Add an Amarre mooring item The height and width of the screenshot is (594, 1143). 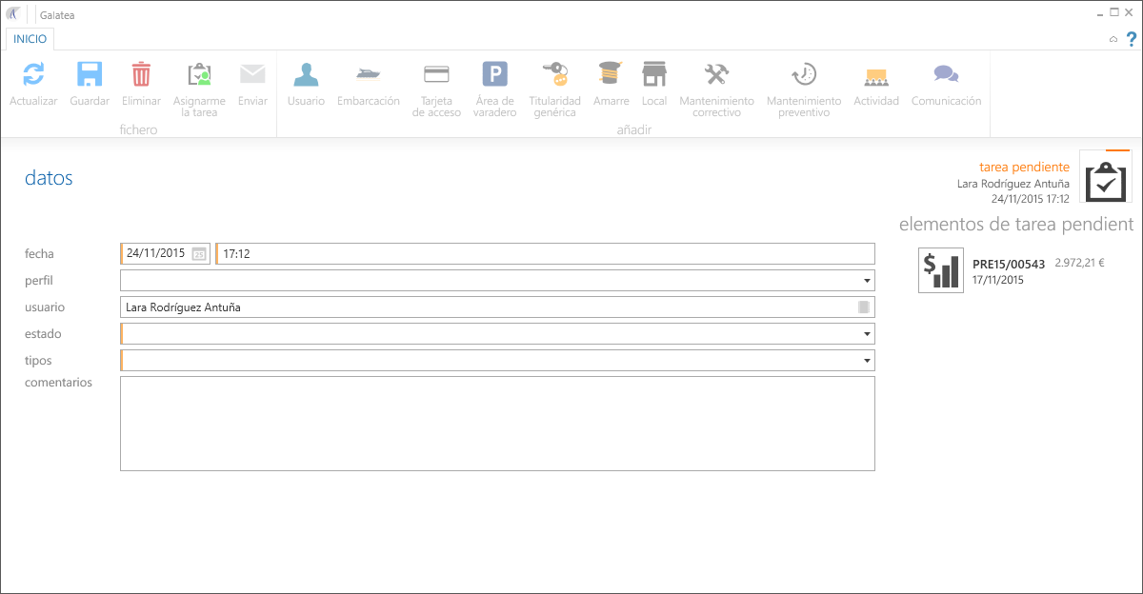coord(611,76)
